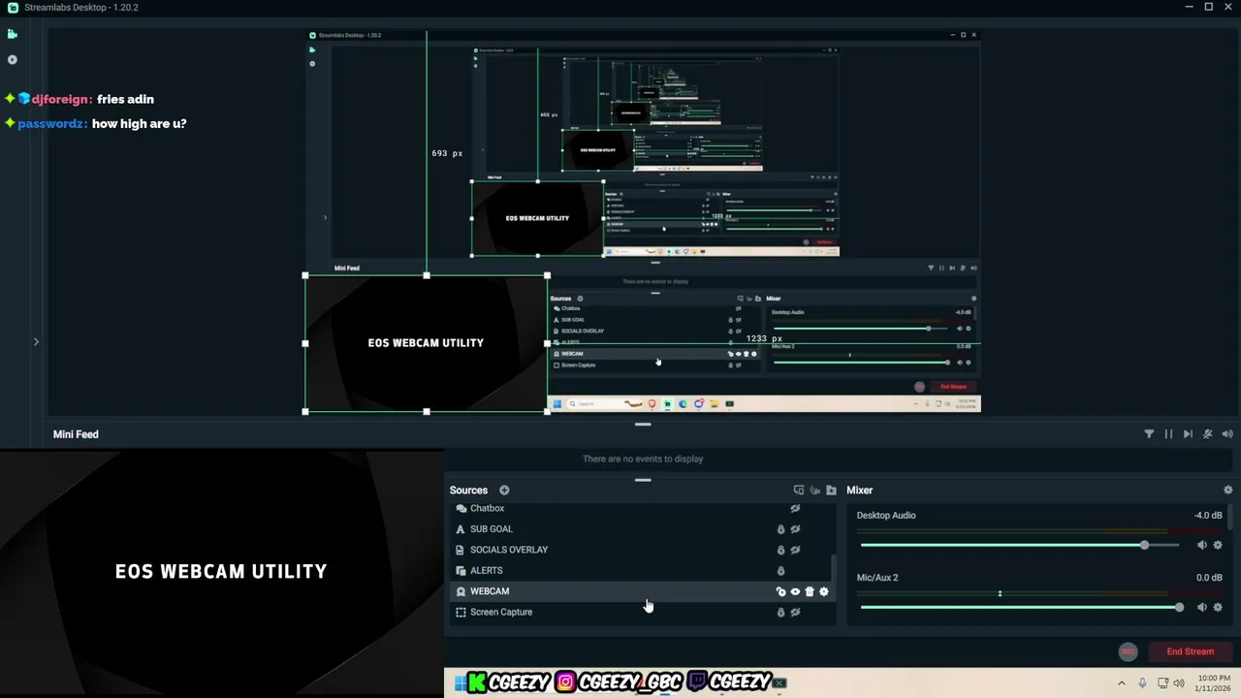The height and width of the screenshot is (698, 1241).
Task: Unlock the ALERTS source
Action: [x=780, y=571]
